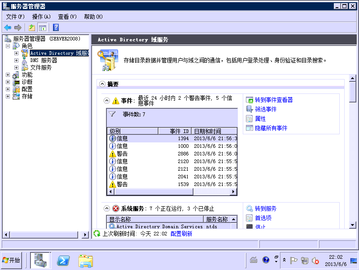Viewport: 359px width, 270px height.
Task: Collapse the 摘要 section
Action: (x=102, y=84)
